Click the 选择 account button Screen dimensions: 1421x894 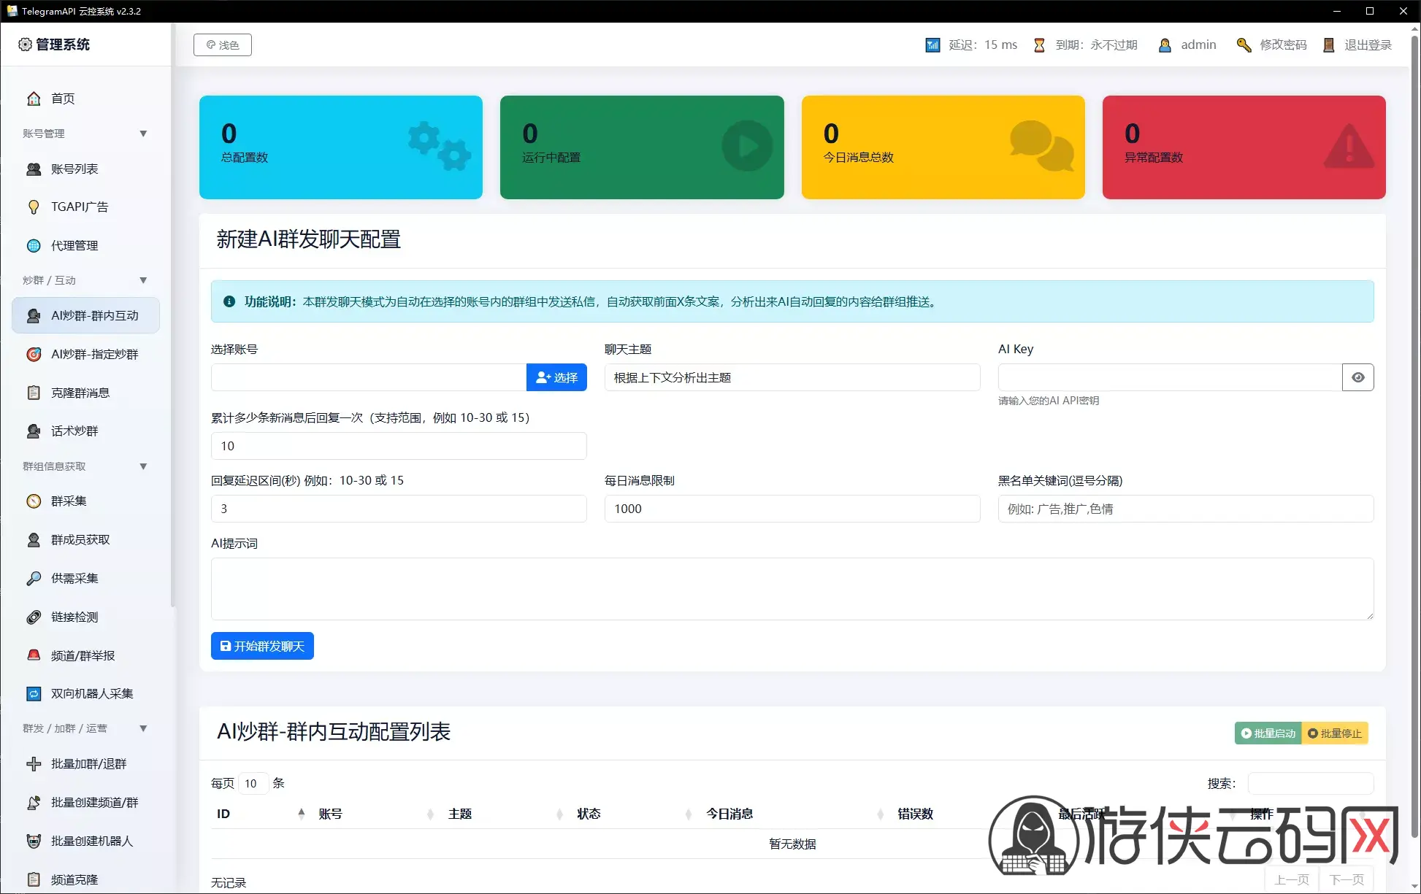click(x=556, y=377)
